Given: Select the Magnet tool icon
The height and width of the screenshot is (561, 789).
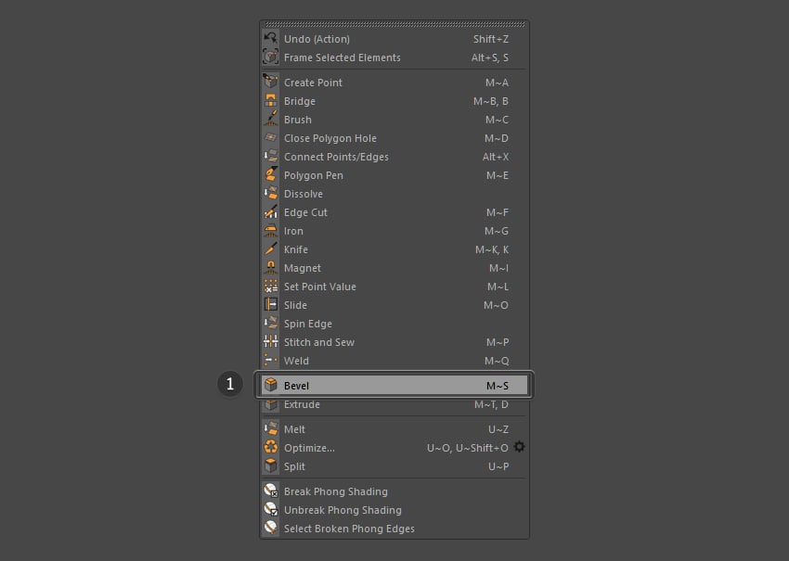Looking at the screenshot, I should point(270,268).
